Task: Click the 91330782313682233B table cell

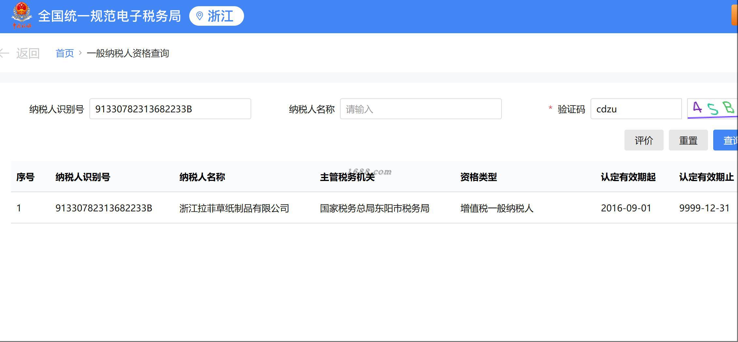Action: (x=104, y=208)
